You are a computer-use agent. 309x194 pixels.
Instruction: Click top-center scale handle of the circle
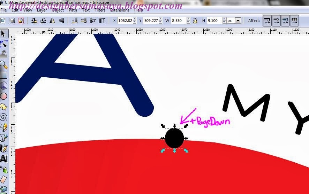pos(174,126)
